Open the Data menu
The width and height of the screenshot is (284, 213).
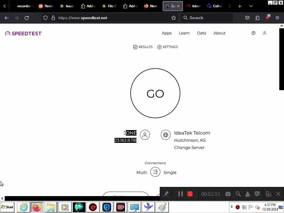point(202,33)
